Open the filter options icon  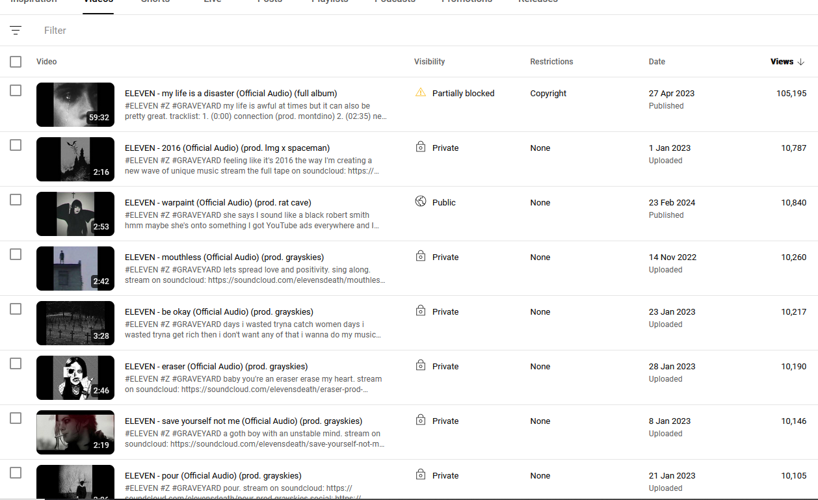tap(16, 31)
